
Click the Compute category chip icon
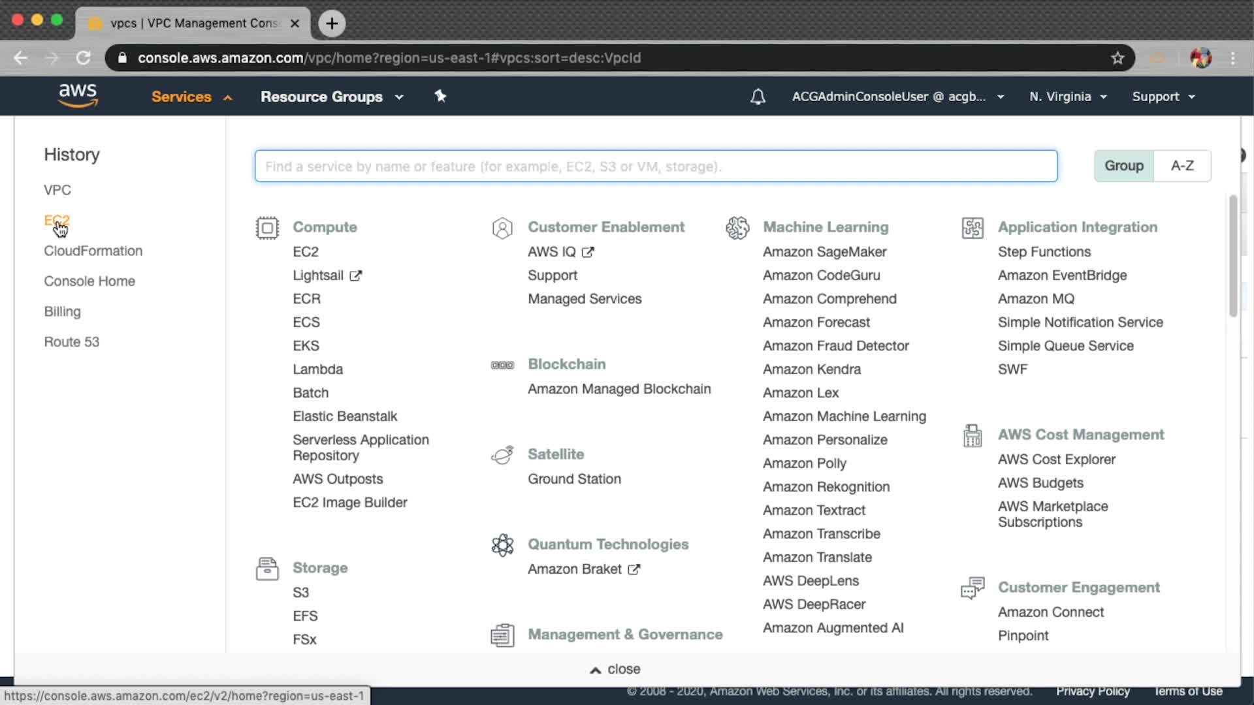point(267,228)
